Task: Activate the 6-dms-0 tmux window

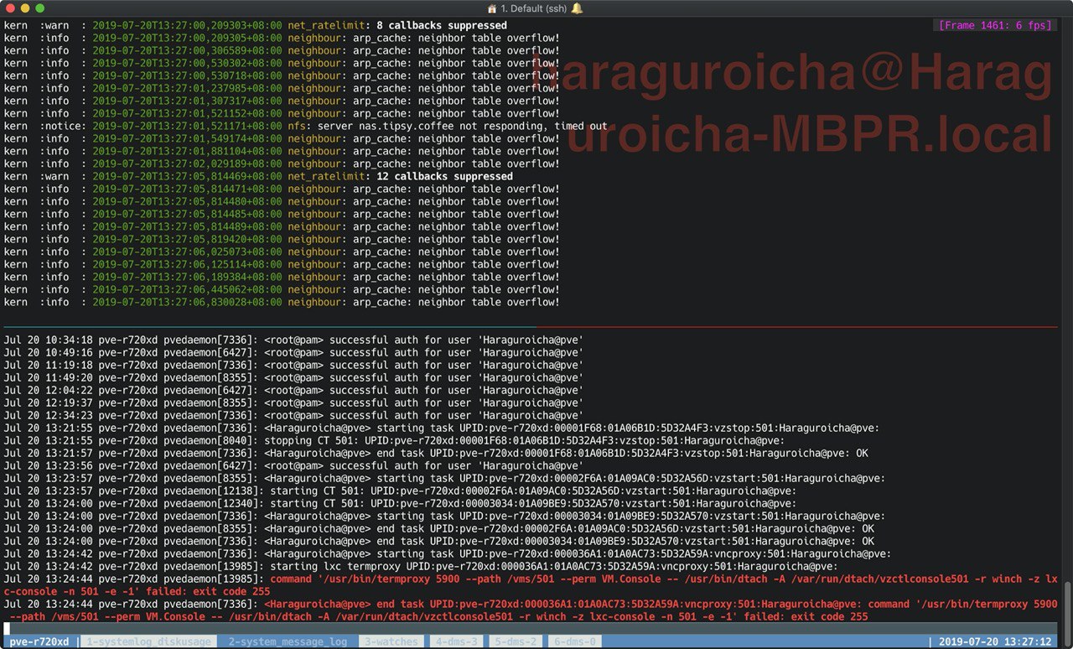Action: tap(576, 641)
